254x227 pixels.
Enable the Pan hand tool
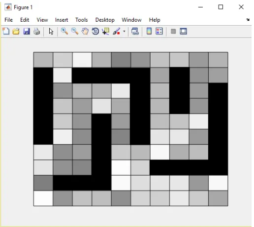(85, 31)
